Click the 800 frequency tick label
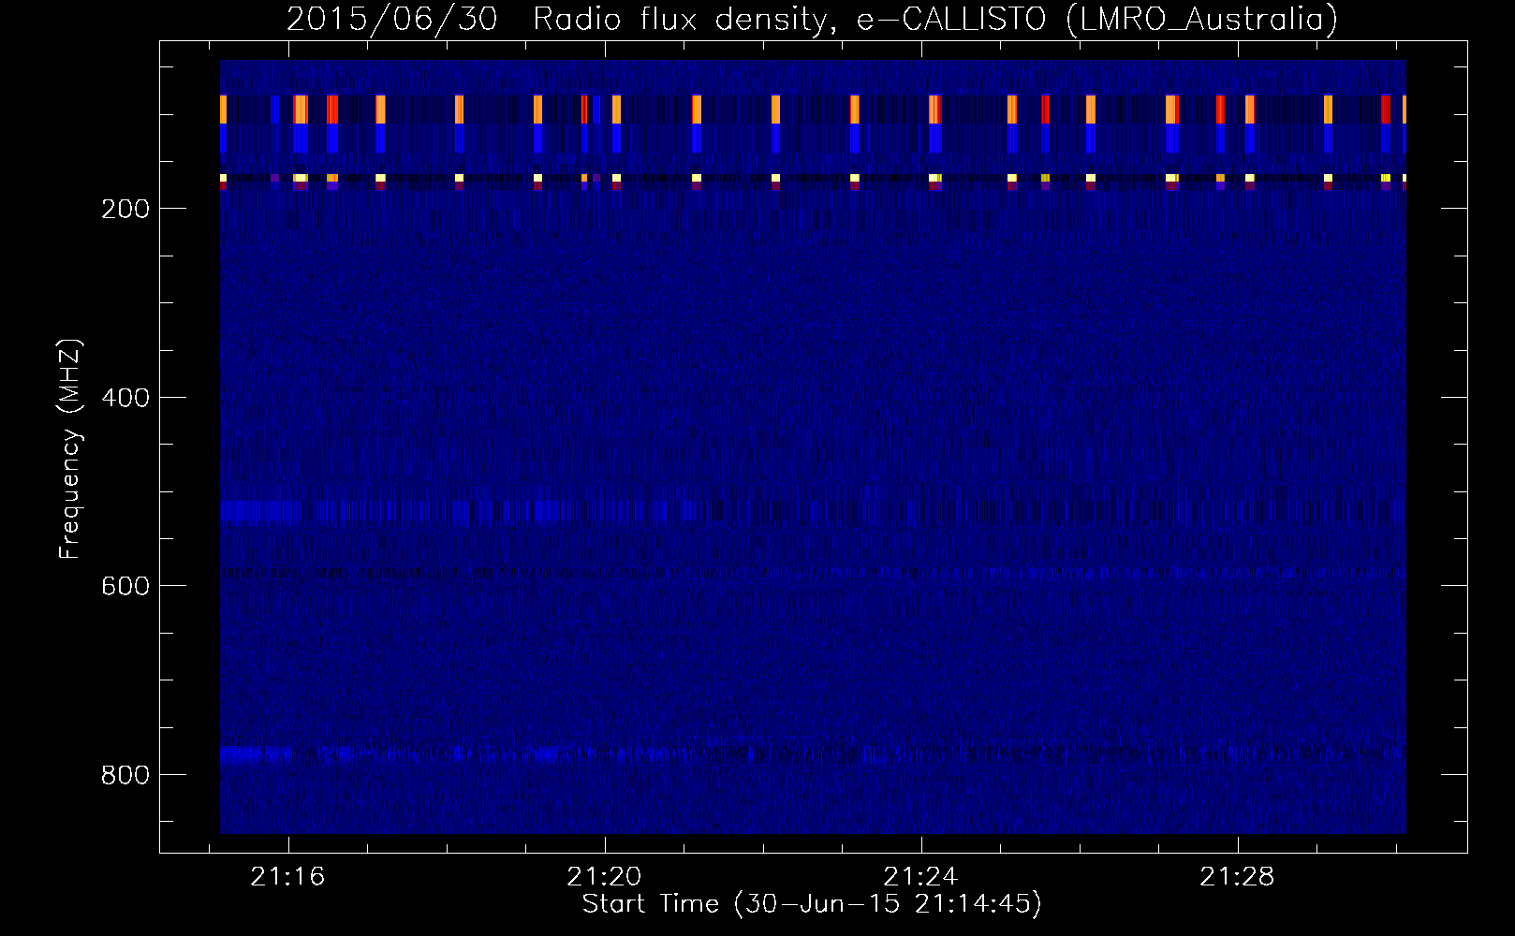 click(125, 775)
